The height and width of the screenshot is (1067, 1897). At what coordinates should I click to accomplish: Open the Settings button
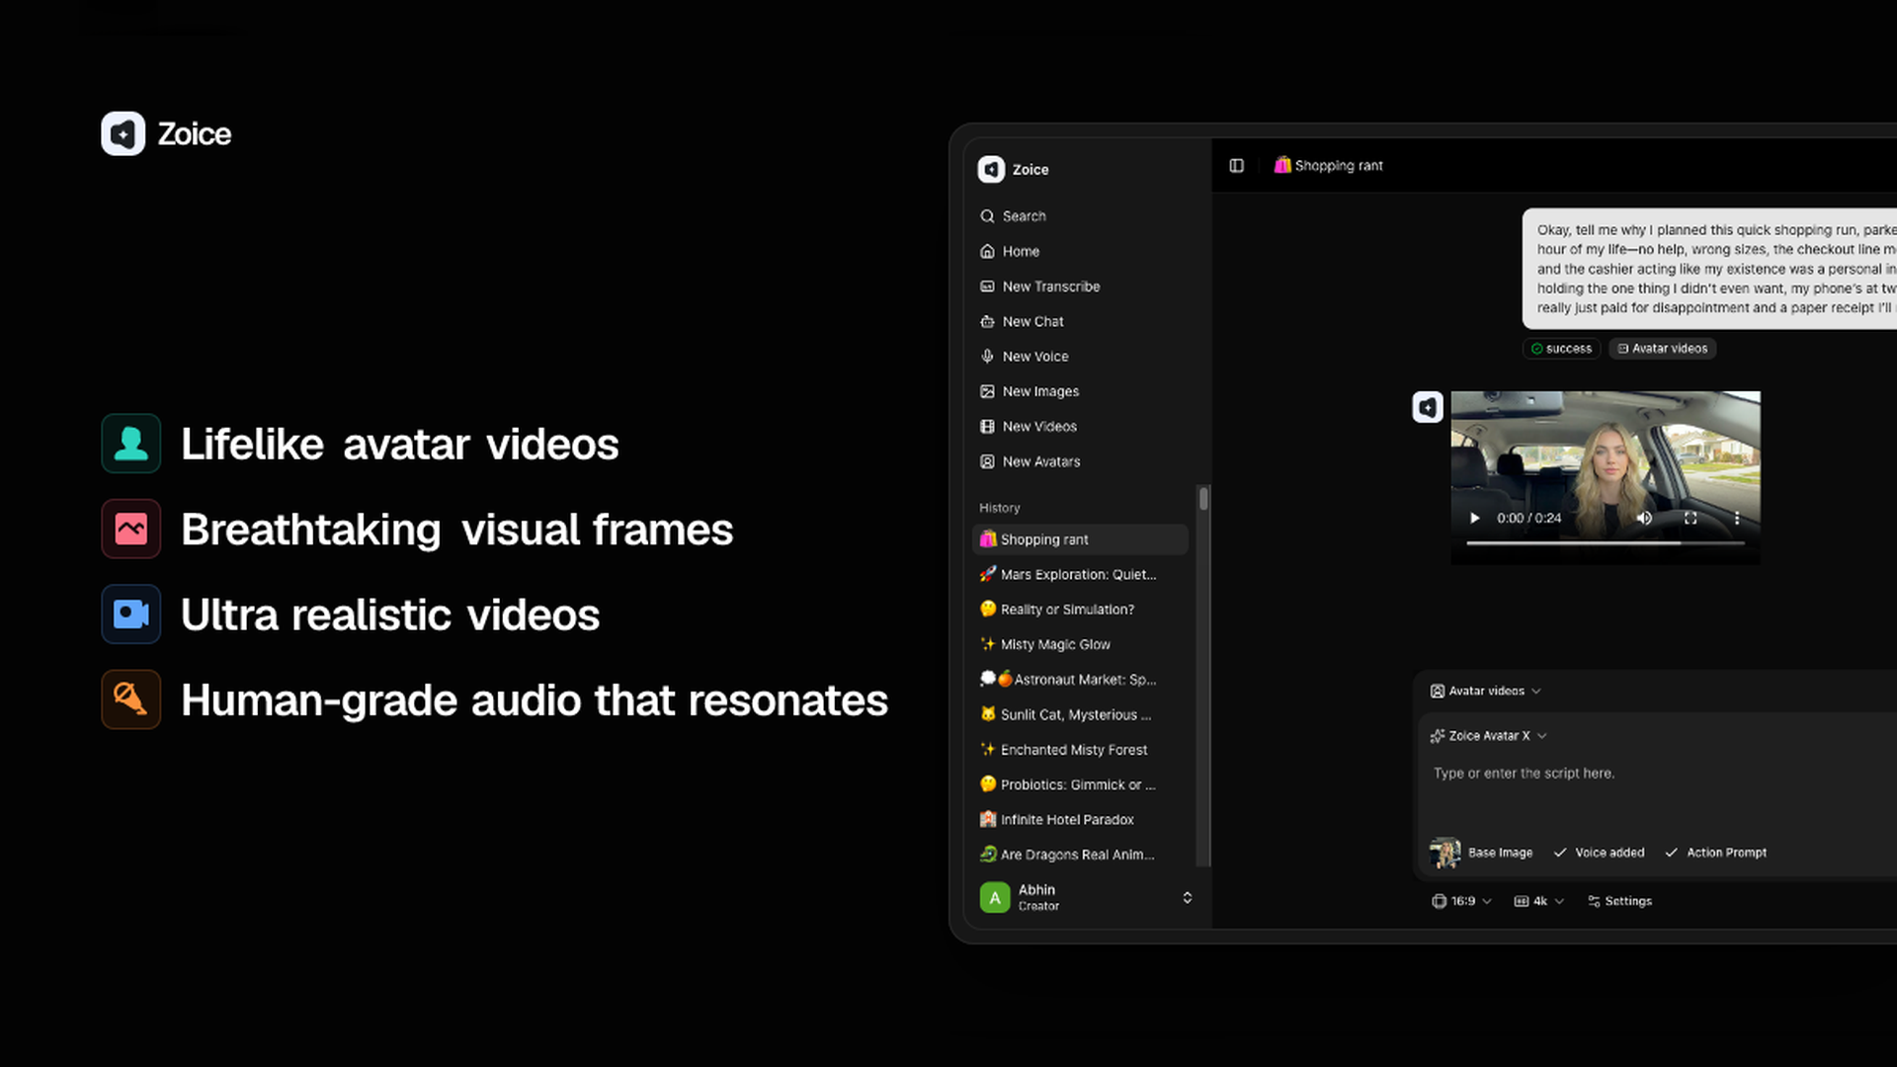(1619, 901)
